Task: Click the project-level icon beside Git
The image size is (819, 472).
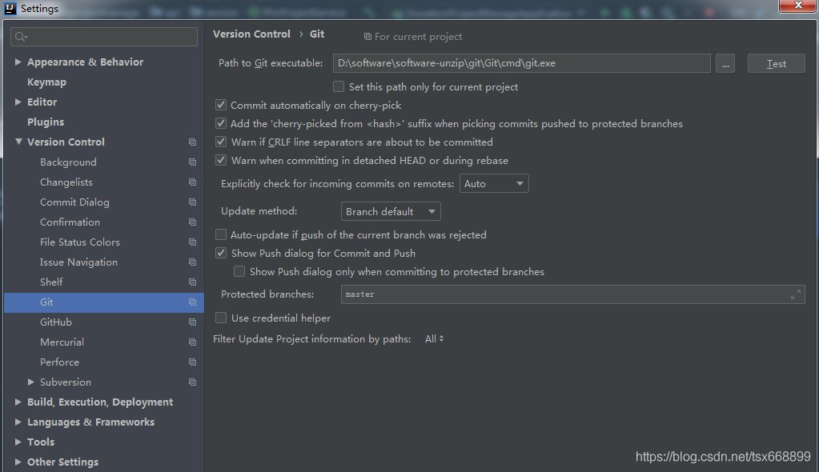Action: tap(192, 302)
